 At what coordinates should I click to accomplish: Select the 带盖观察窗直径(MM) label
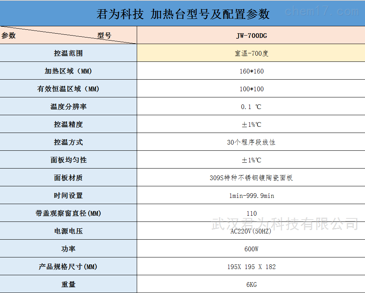click(x=68, y=213)
